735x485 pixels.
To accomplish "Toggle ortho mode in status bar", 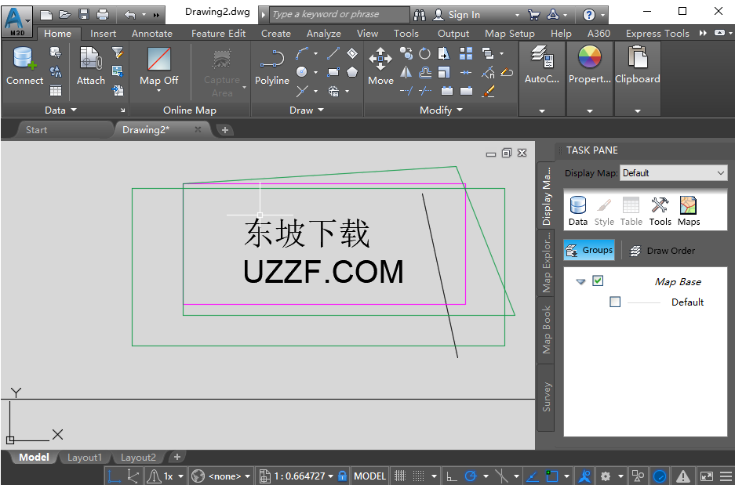I will coord(451,476).
